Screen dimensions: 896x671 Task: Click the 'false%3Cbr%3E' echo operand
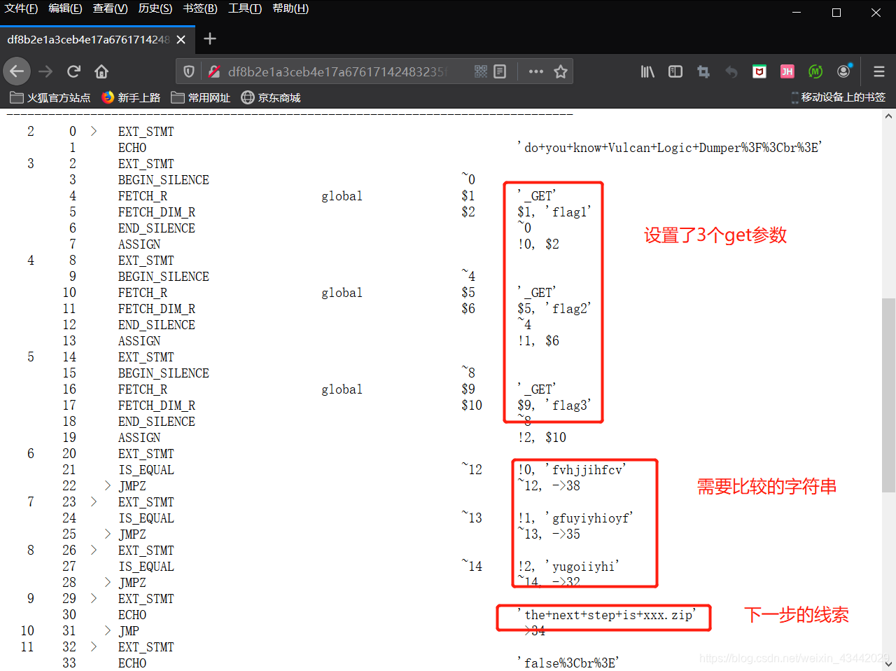pyautogui.click(x=568, y=663)
